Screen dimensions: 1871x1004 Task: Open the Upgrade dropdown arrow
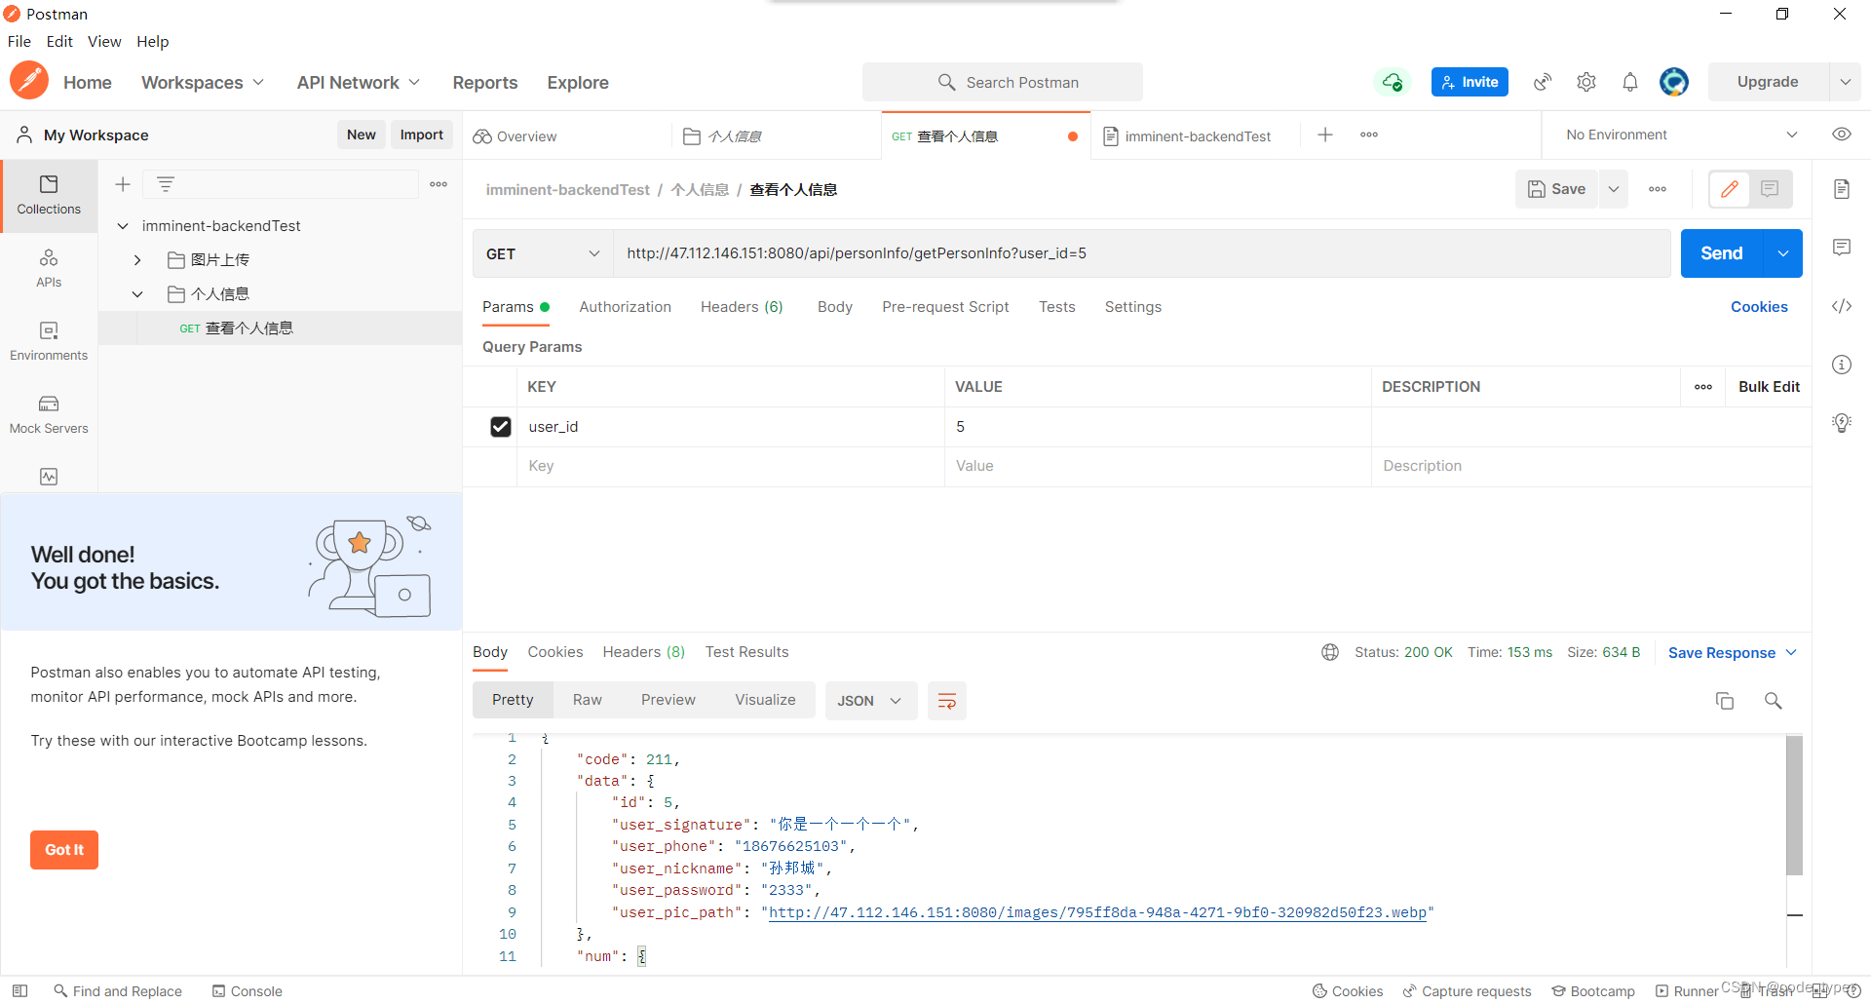click(1846, 82)
